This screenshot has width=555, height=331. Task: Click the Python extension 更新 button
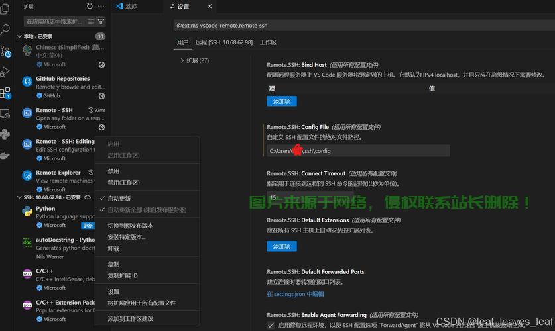(88, 225)
